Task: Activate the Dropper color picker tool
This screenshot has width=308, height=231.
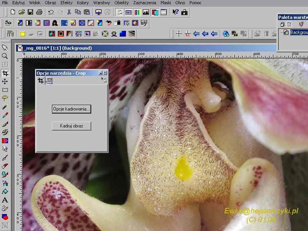Action: (x=5, y=115)
